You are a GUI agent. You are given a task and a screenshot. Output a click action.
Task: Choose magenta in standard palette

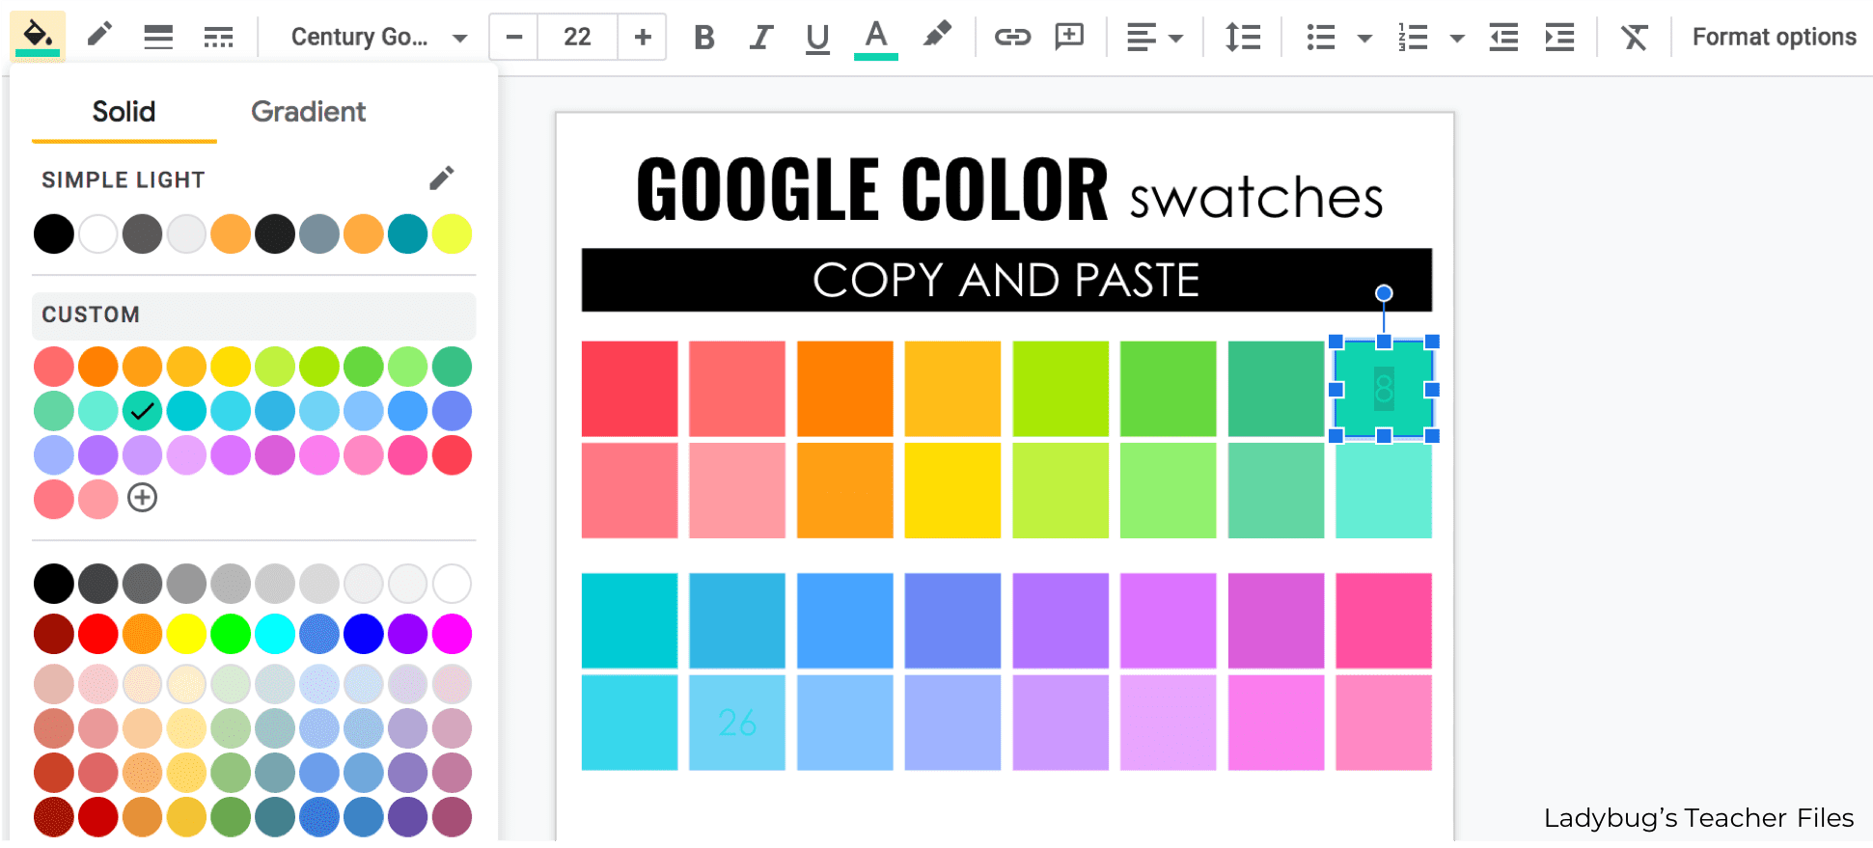point(452,634)
